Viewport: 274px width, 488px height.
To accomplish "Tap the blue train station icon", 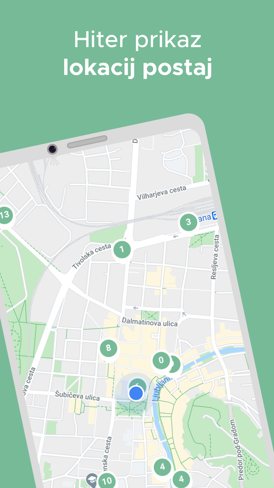I will [x=215, y=216].
